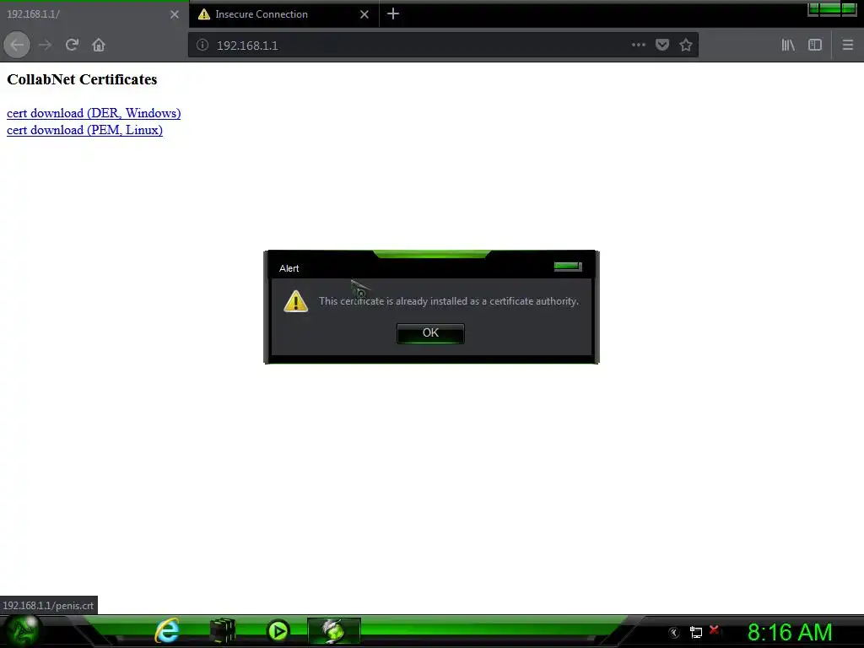The image size is (864, 648).
Task: Open the page actions three-dot menu
Action: (x=638, y=46)
